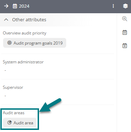The image size is (131, 132).
Task: Click the 2024 title text
Action: pyautogui.click(x=24, y=6)
